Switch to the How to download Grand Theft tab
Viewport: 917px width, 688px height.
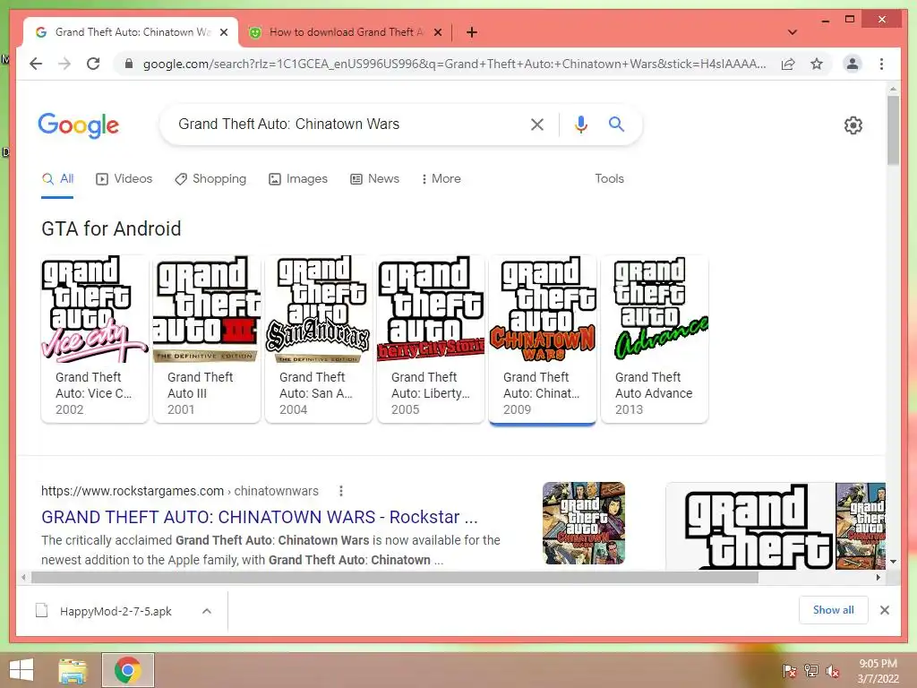(346, 32)
